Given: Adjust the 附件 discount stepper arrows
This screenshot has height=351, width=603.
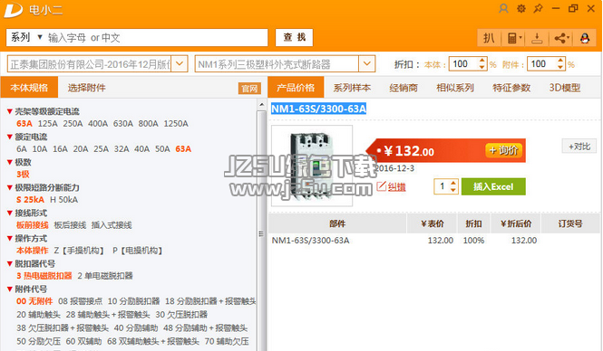Looking at the screenshot, I should point(560,63).
